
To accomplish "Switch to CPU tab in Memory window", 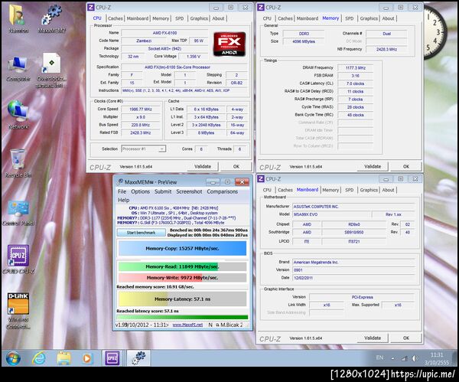I will (267, 18).
